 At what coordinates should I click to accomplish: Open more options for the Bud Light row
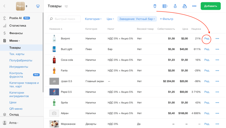pos(217,49)
